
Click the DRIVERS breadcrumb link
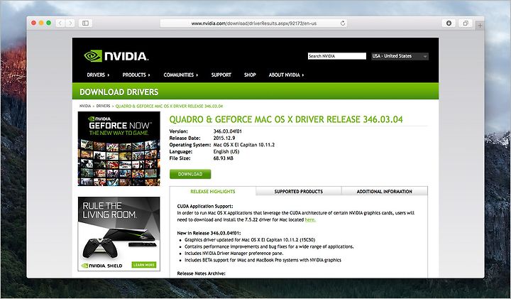click(103, 107)
